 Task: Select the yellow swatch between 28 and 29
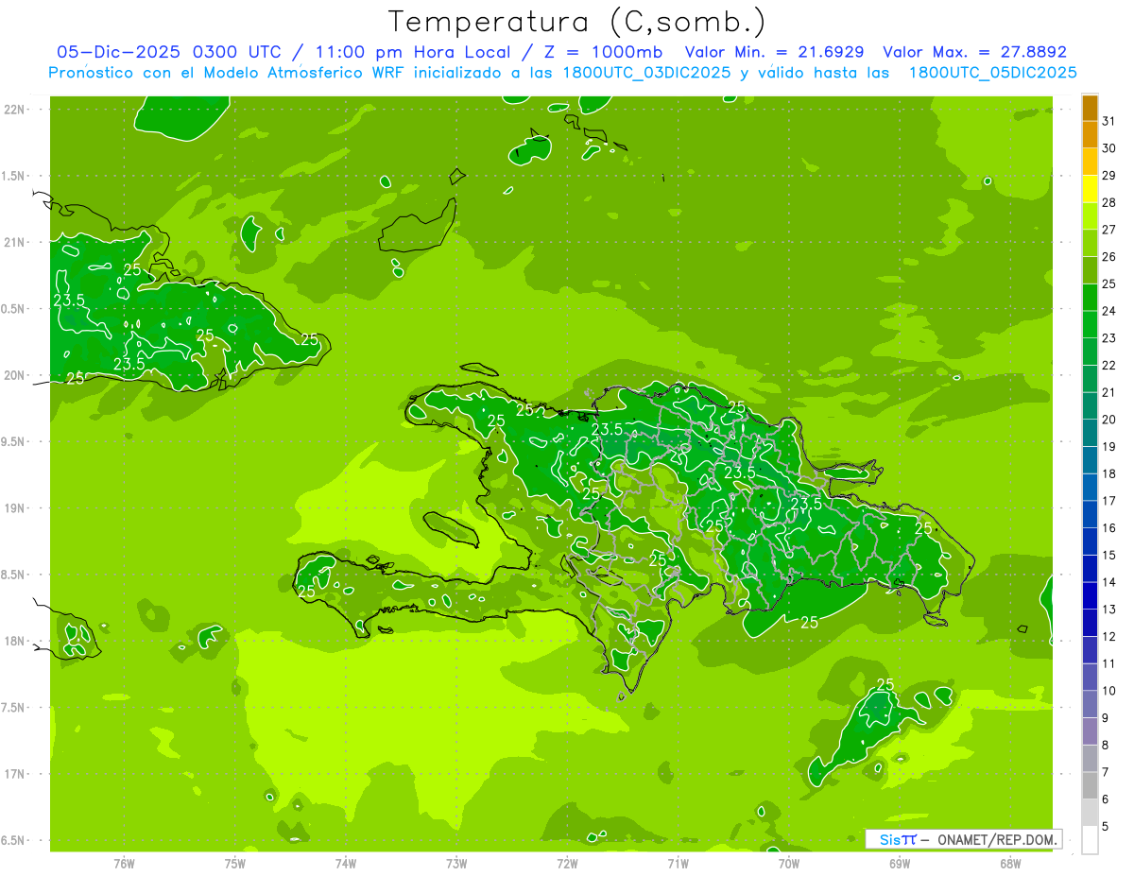[1090, 189]
